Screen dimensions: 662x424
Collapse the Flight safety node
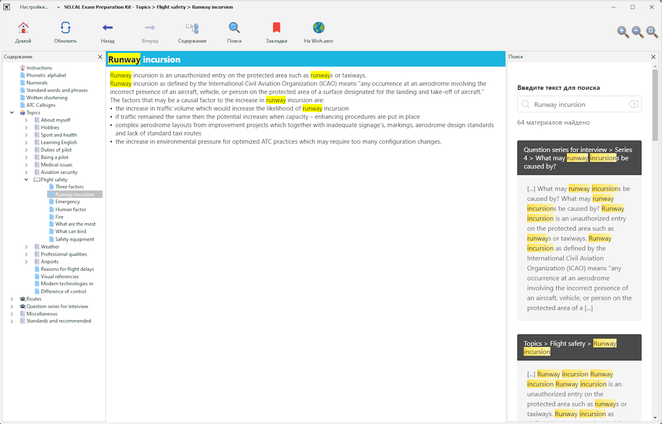pos(26,180)
